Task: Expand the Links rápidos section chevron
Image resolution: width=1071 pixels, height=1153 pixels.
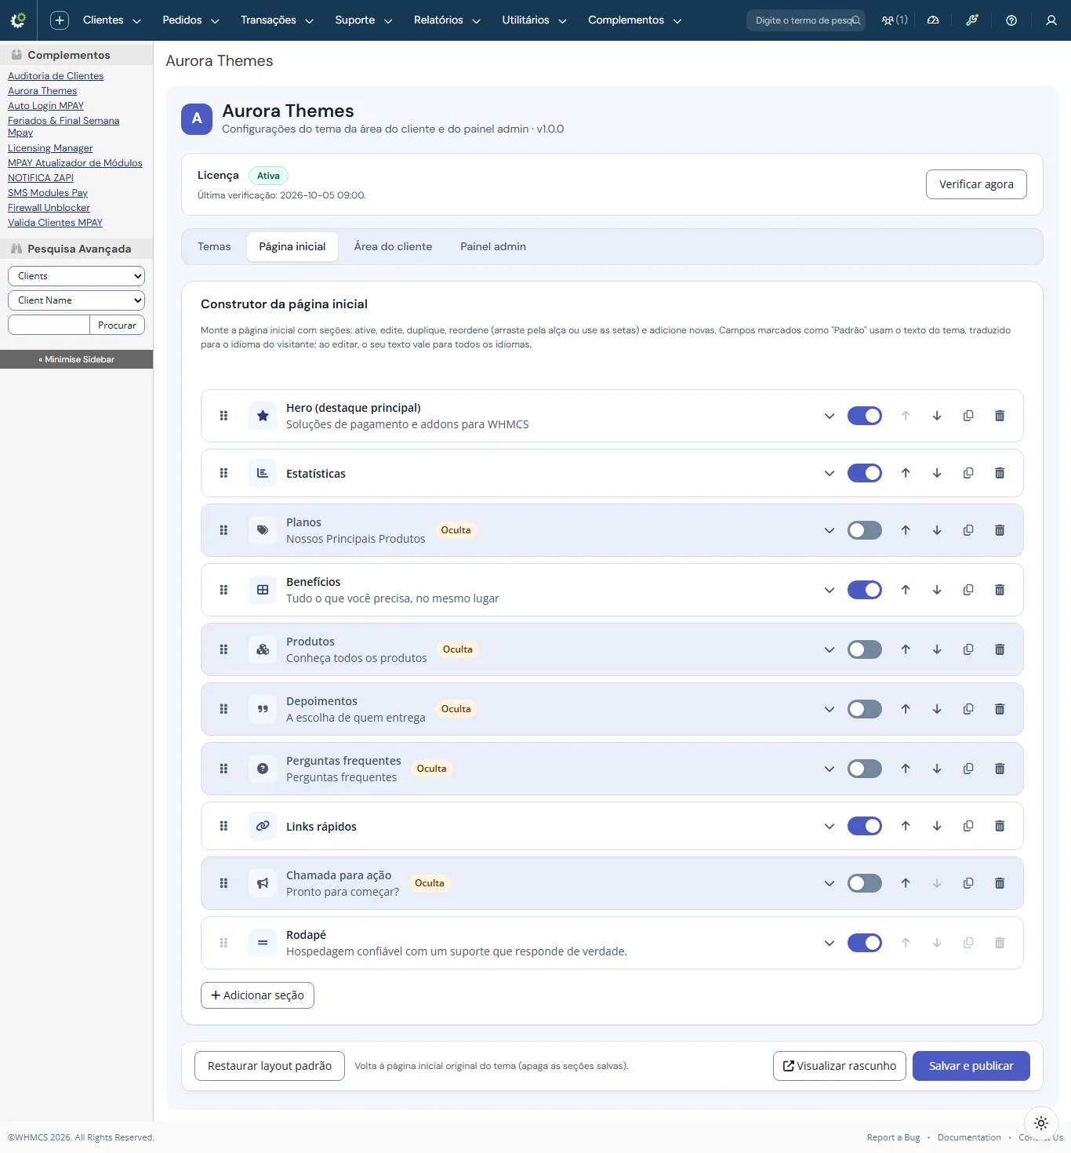Action: point(830,826)
